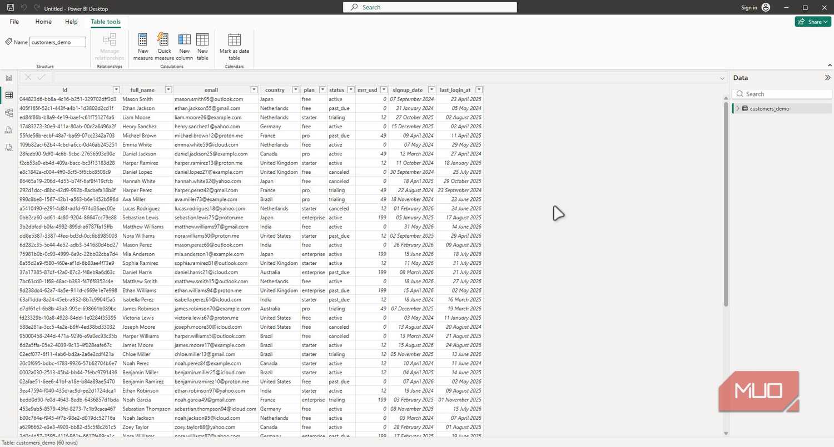This screenshot has height=447, width=834.
Task: Open the status column filter dropdown
Action: click(351, 89)
